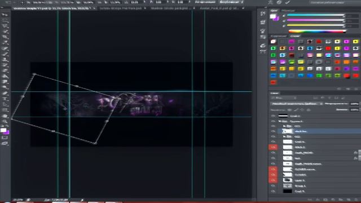Click the link layers icon
361x203 pixels.
[310, 199]
